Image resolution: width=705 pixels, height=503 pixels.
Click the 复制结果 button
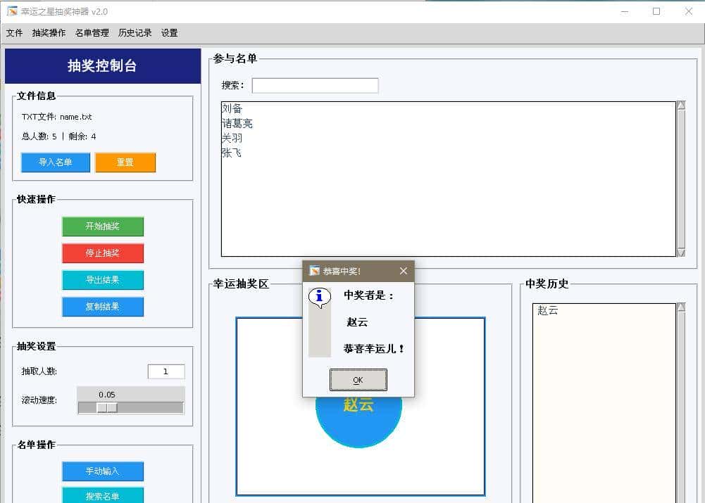point(103,307)
